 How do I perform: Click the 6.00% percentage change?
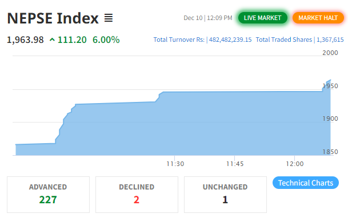point(106,40)
